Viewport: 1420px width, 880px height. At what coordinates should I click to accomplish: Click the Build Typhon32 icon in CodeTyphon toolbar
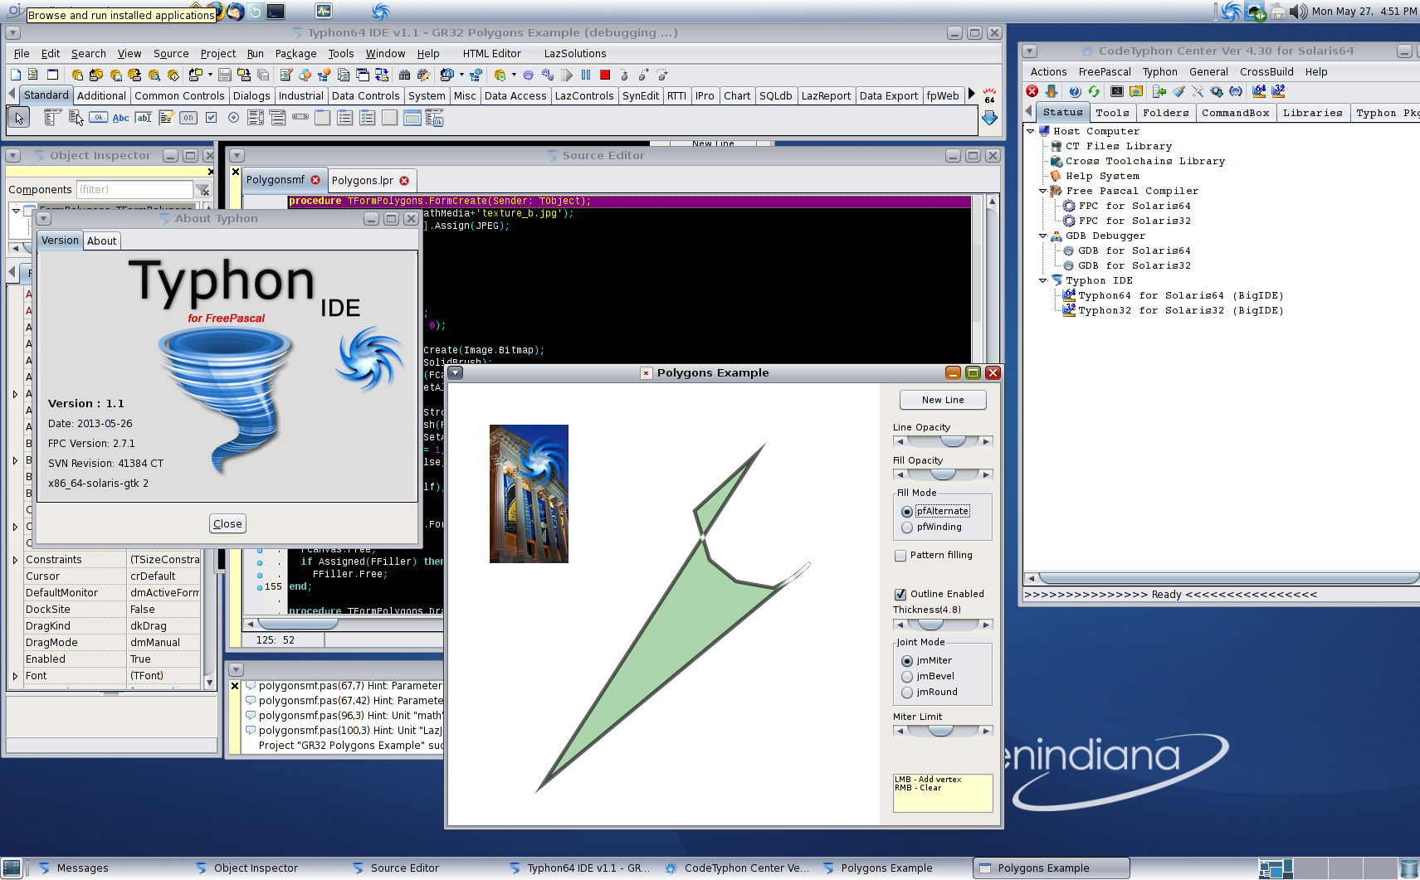coord(1278,91)
